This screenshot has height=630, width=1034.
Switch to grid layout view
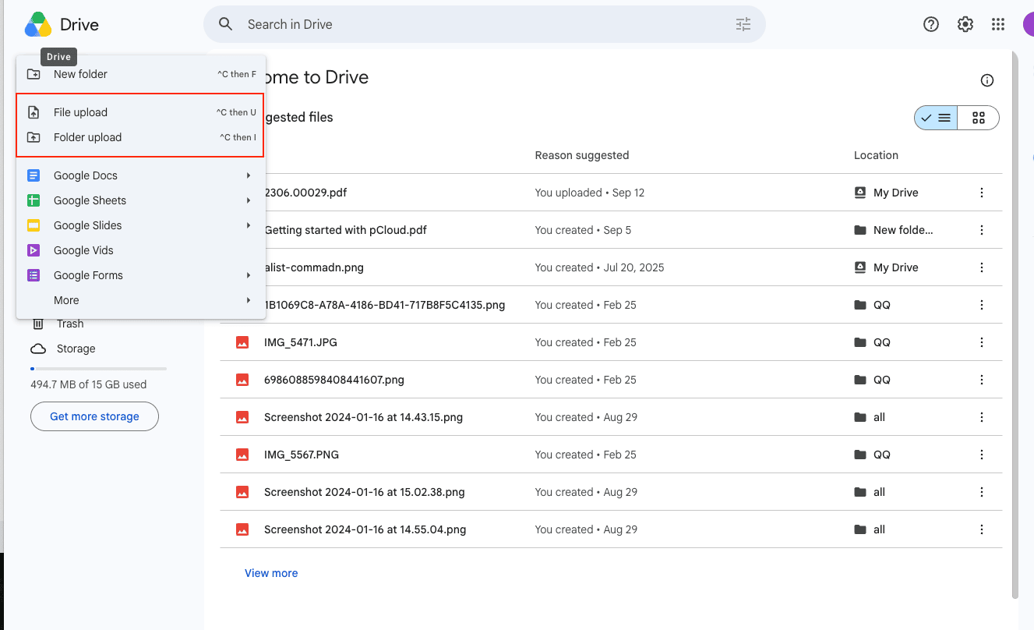coord(979,118)
